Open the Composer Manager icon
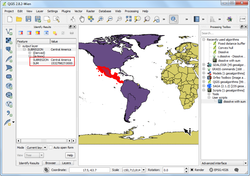 (56, 19)
